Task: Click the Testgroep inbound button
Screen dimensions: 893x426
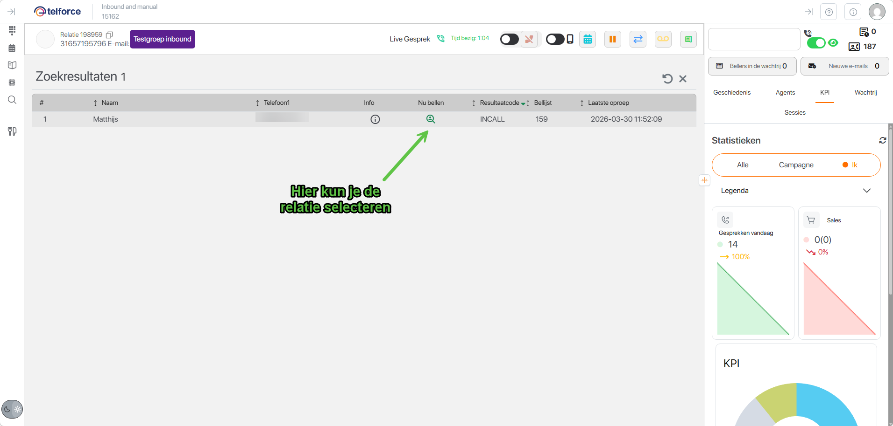Action: (x=163, y=39)
